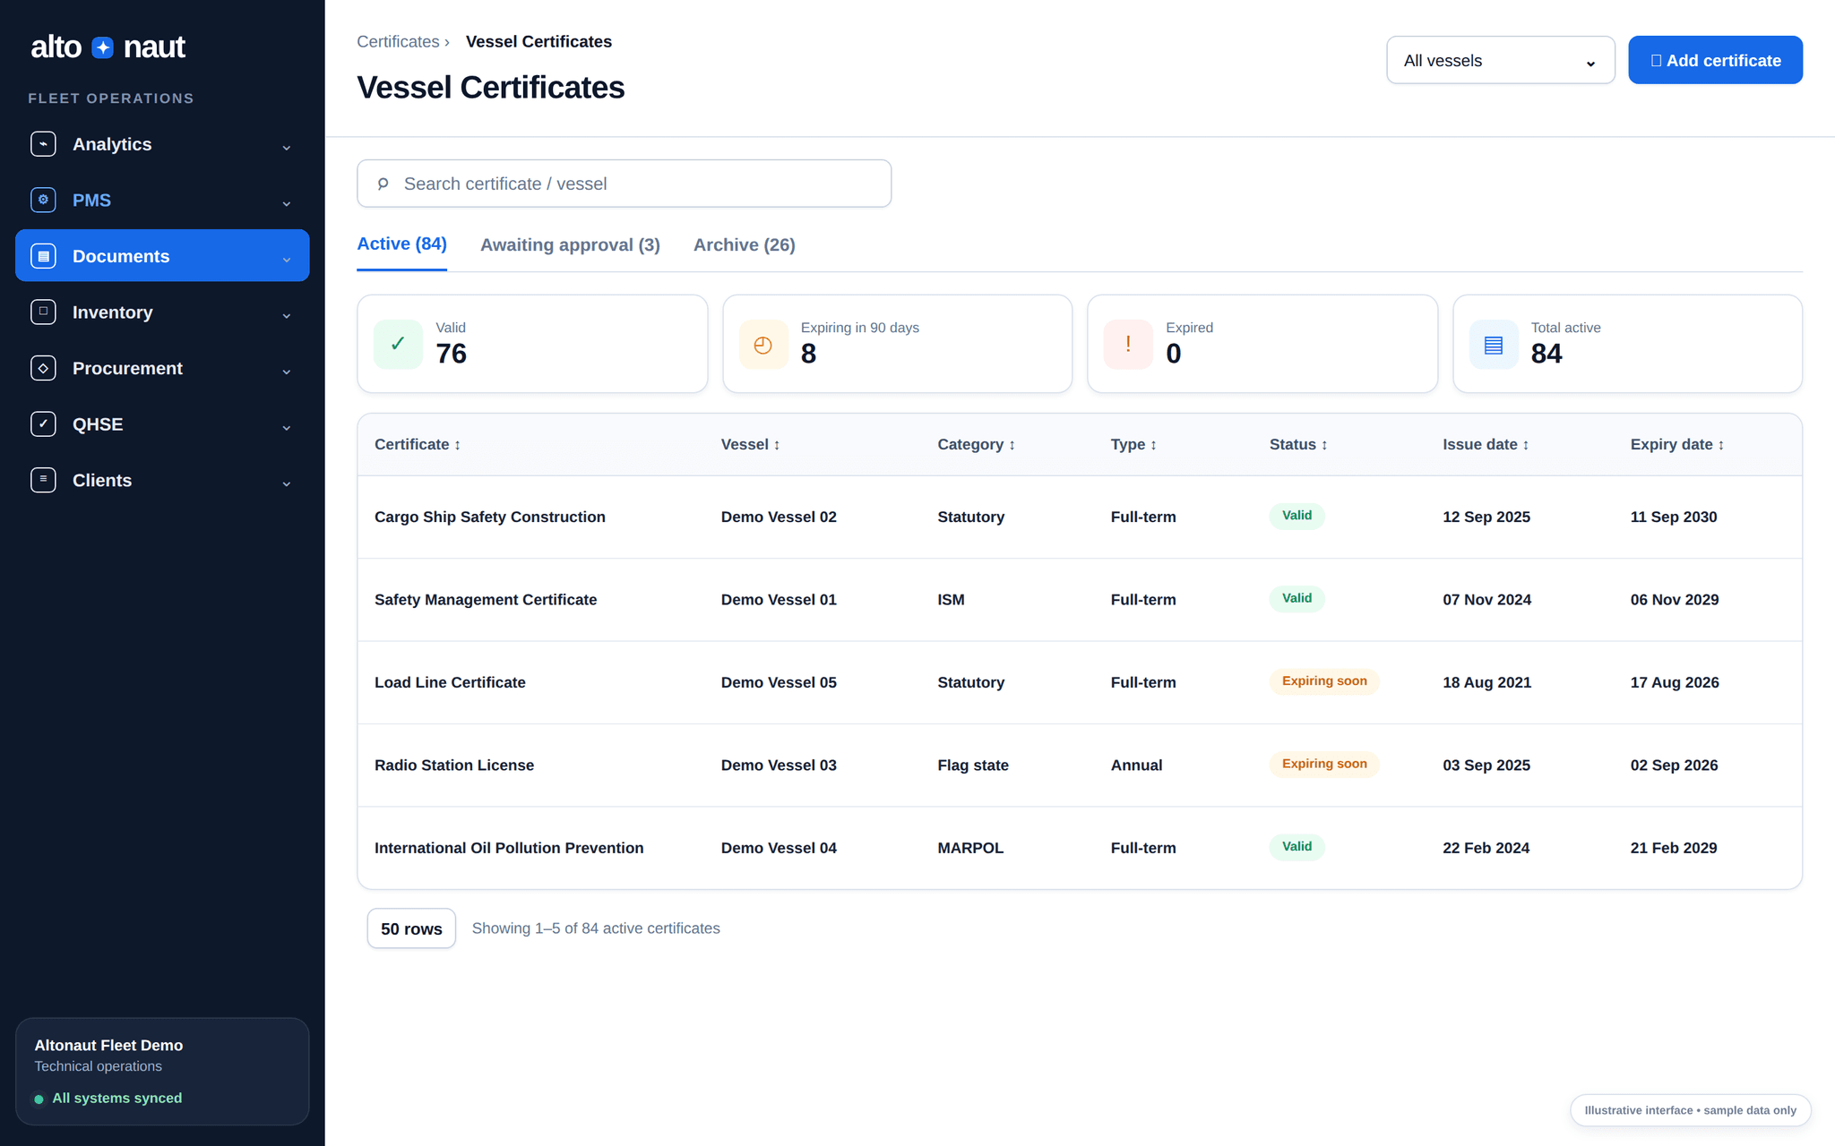Expand the Analytics menu chevron
1835x1146 pixels.
pos(287,147)
